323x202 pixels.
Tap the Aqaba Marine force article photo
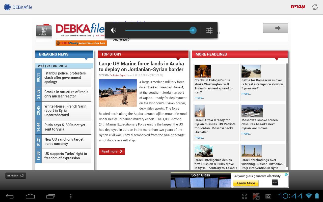pyautogui.click(x=118, y=93)
